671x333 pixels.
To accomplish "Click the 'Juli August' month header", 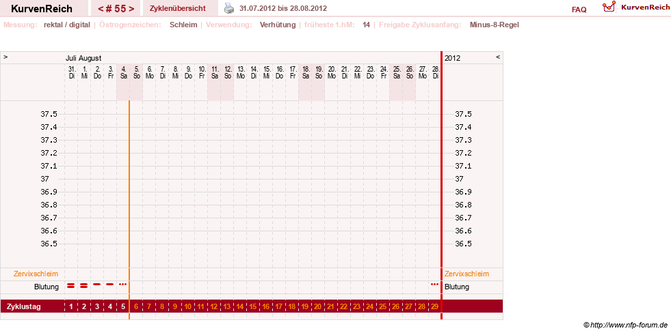I will tap(83, 58).
